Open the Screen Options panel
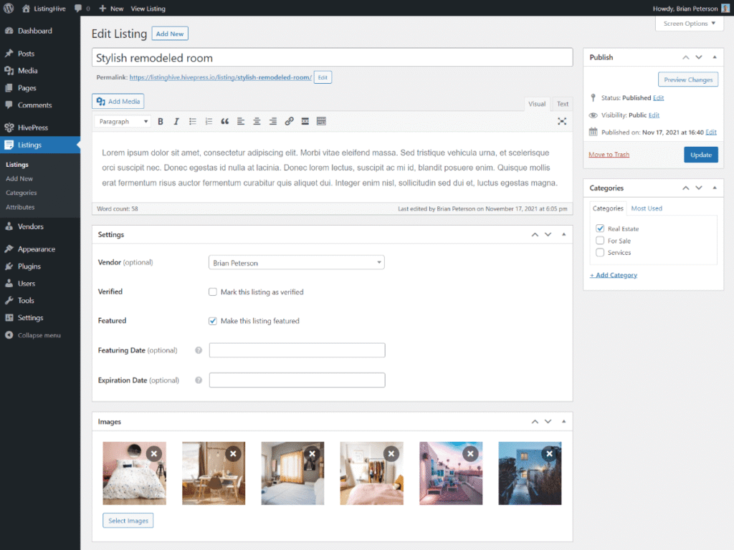 (x=689, y=23)
